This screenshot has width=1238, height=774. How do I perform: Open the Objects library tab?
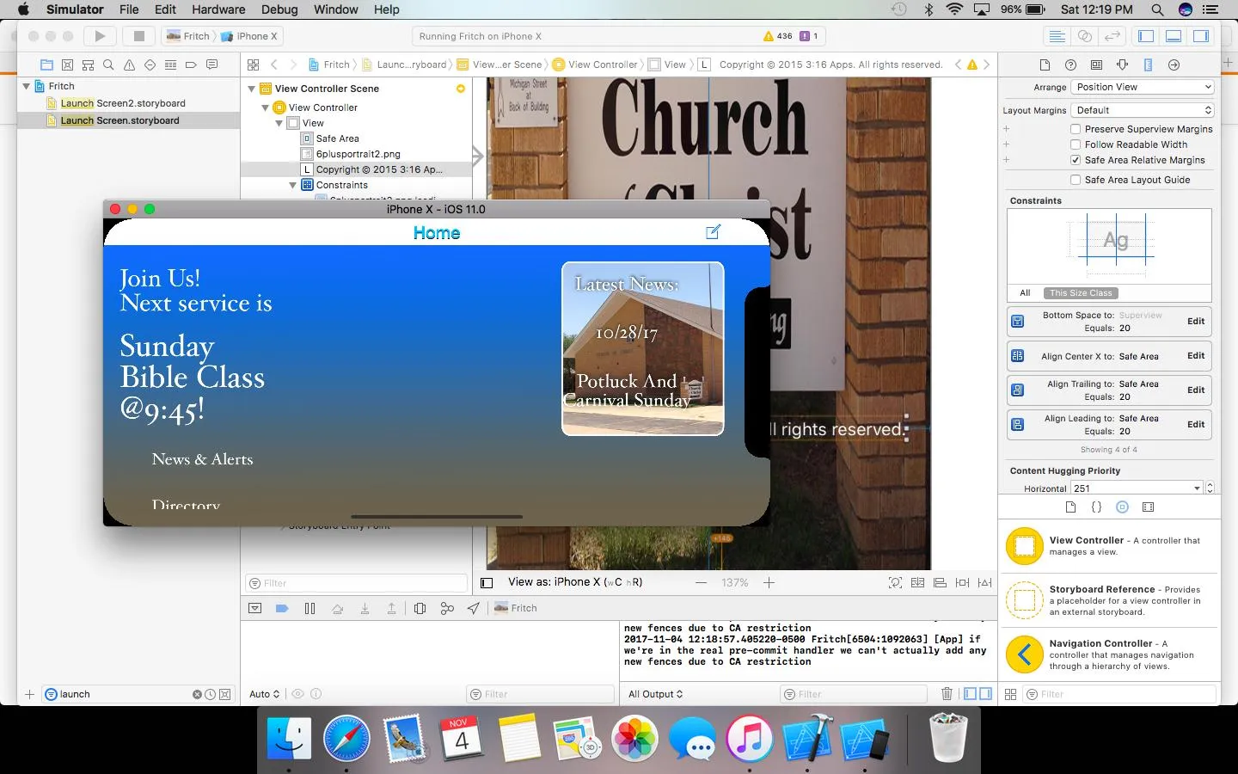click(1122, 507)
